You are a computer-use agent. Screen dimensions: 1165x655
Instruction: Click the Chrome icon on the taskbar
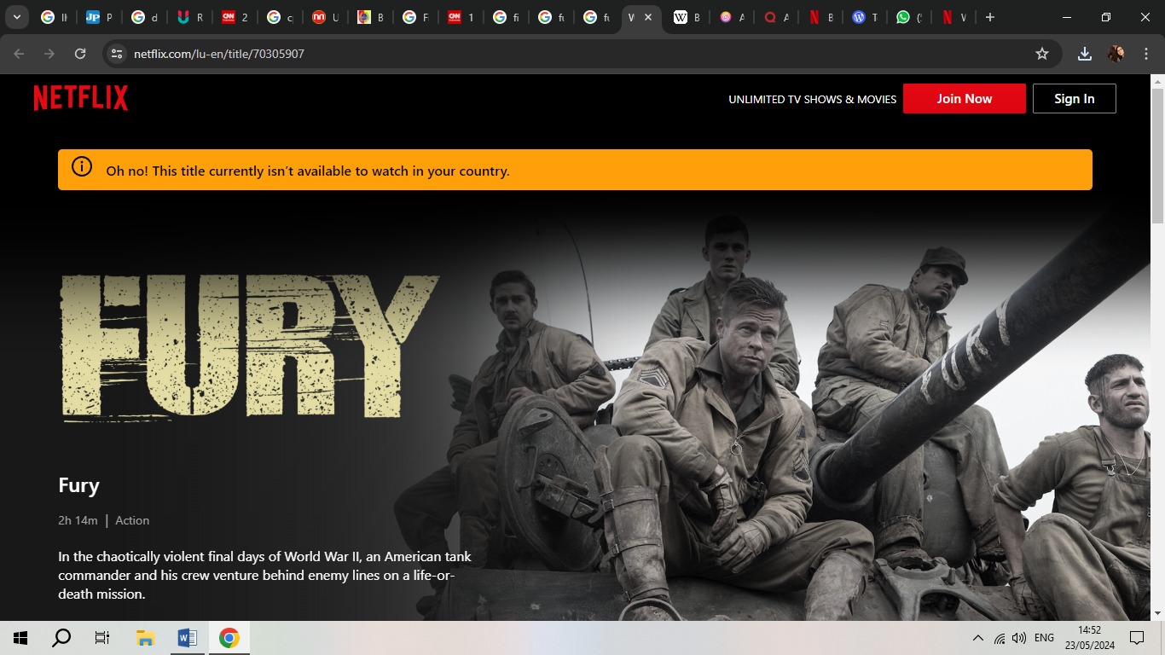pos(229,638)
